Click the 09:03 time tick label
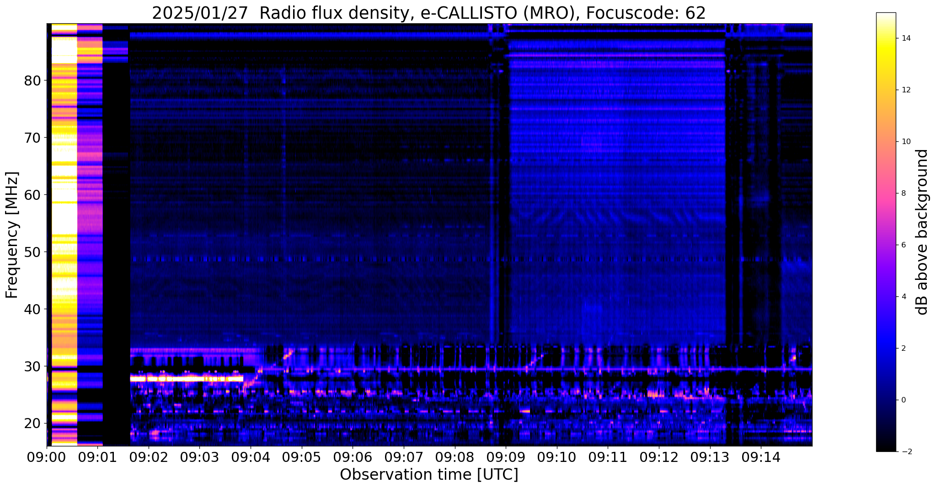The height and width of the screenshot is (488, 936). pos(200,457)
